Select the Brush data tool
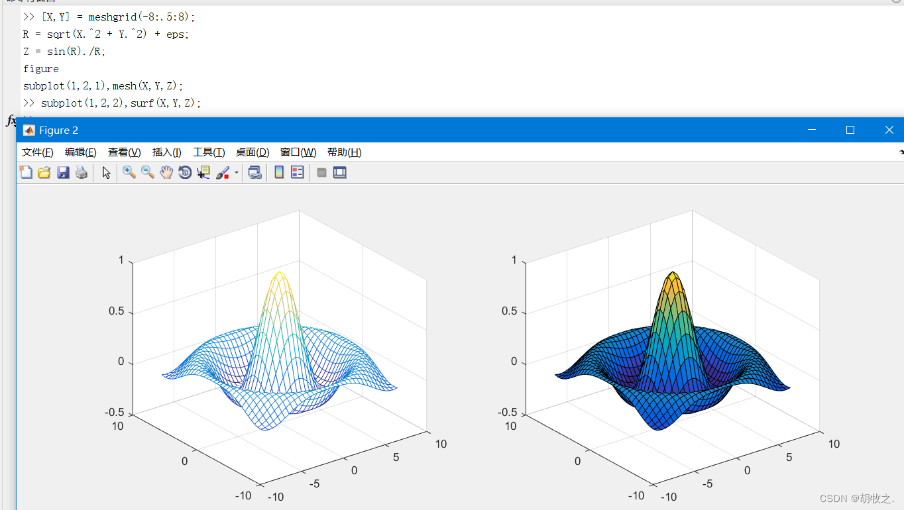Image resolution: width=904 pixels, height=510 pixels. pos(223,173)
